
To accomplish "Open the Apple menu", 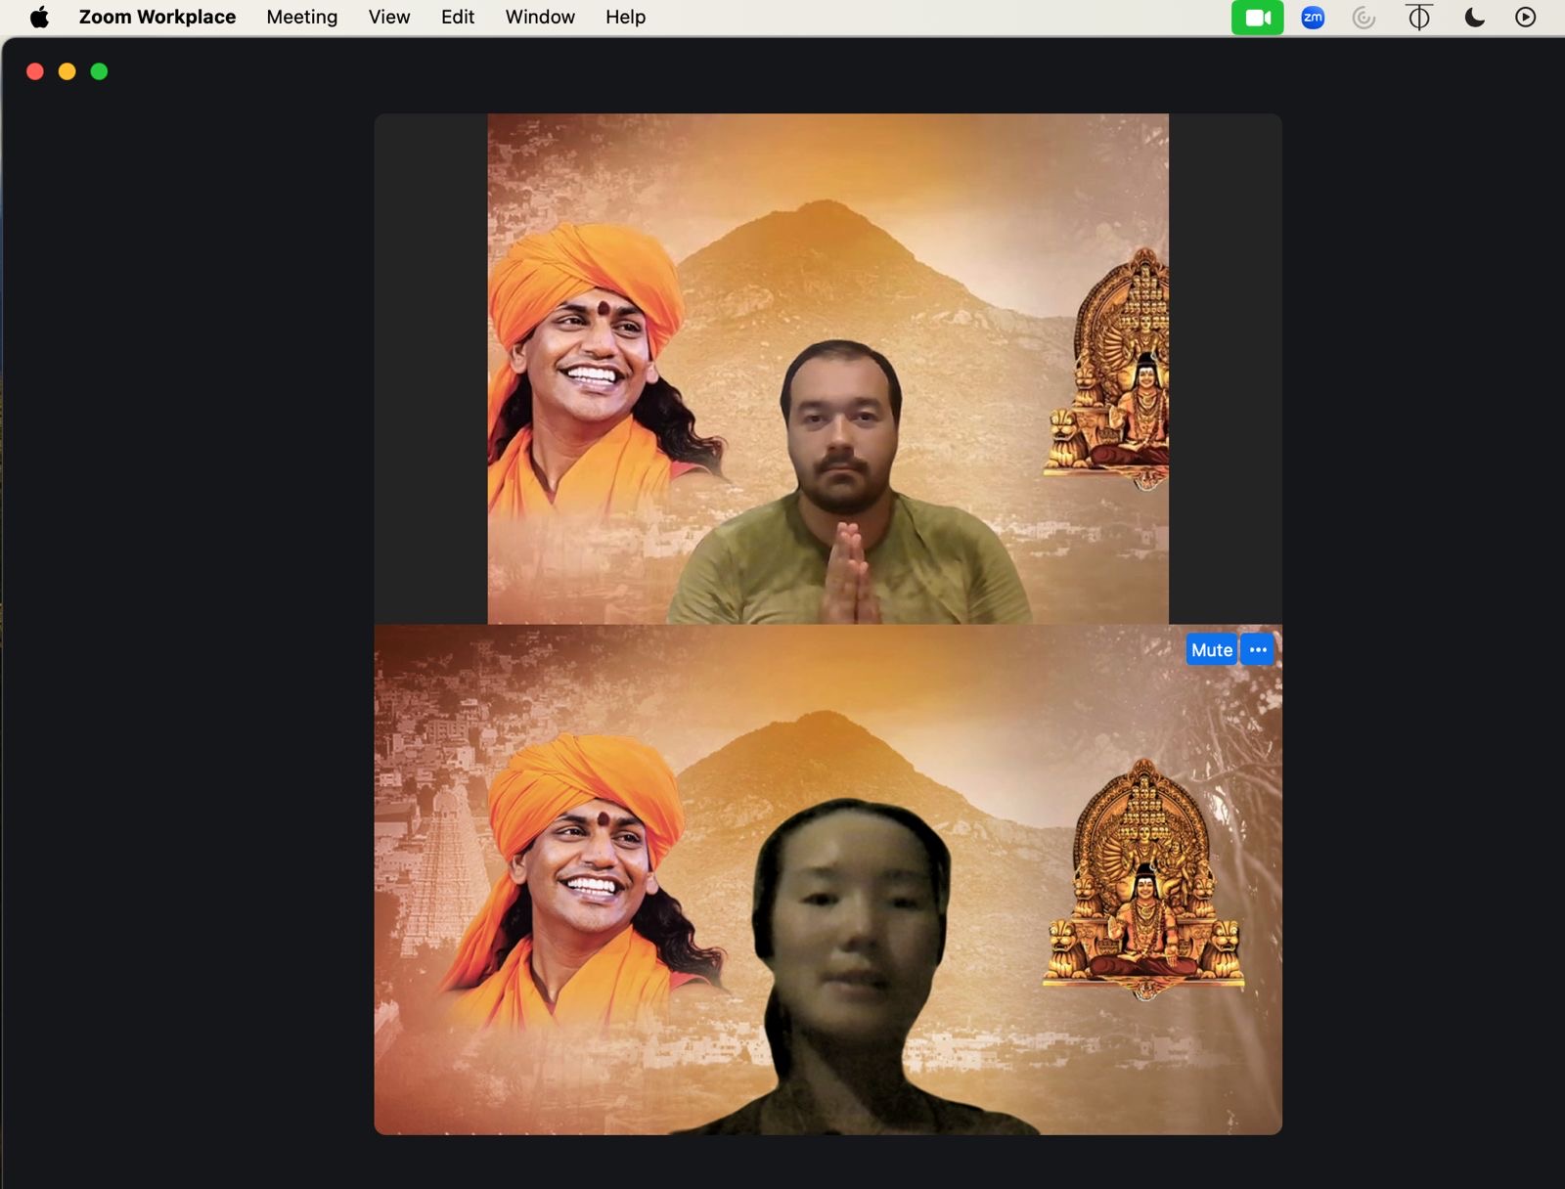I will click(39, 18).
